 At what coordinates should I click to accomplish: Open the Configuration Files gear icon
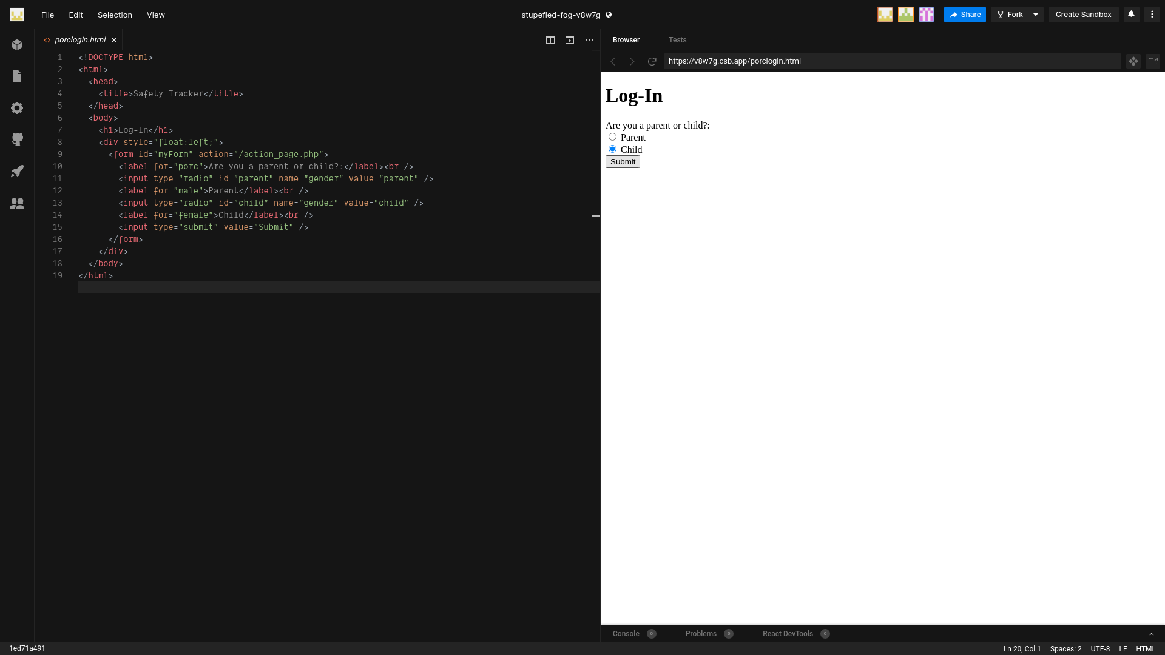(x=17, y=108)
